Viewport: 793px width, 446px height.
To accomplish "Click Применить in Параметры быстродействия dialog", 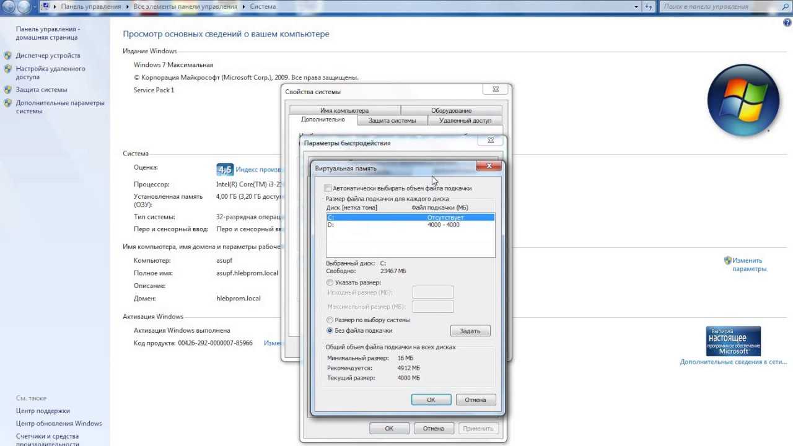I will pyautogui.click(x=478, y=428).
